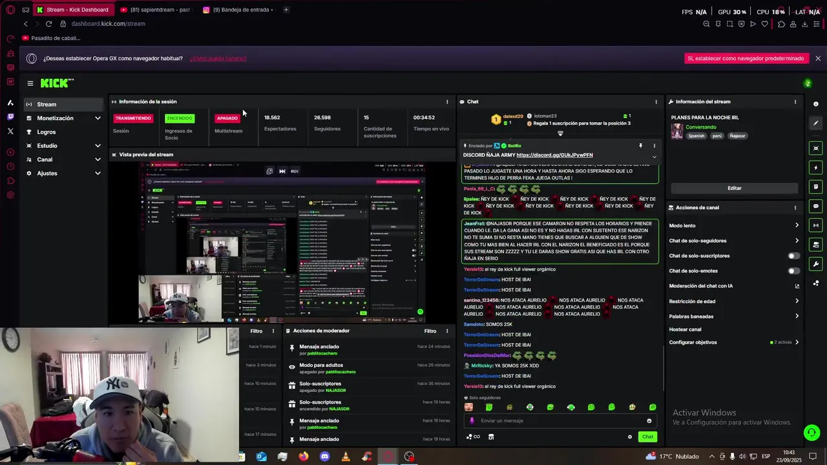
Task: Click Sí, establecer como navegador predeterminado
Action: (746, 59)
